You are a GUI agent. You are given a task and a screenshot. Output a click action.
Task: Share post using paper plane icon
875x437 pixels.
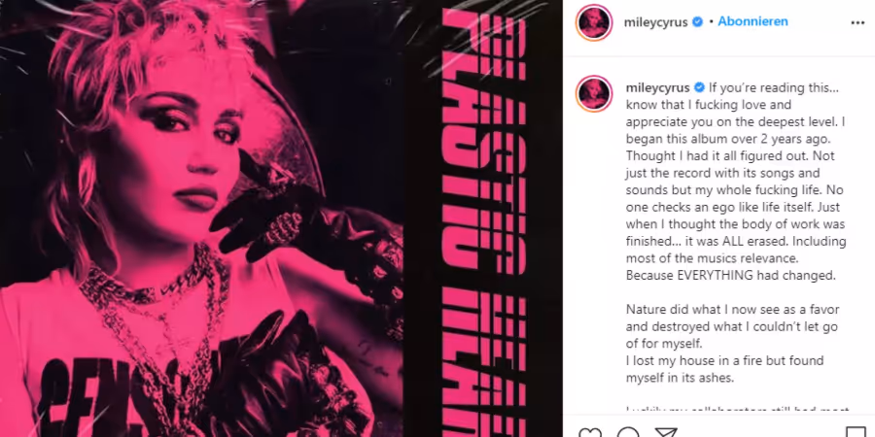point(666,432)
